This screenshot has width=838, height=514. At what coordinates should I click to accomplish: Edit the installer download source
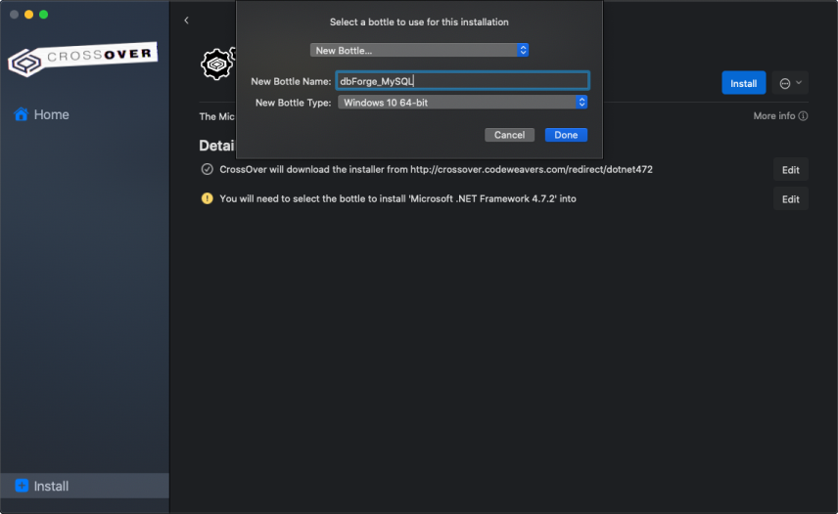[790, 170]
